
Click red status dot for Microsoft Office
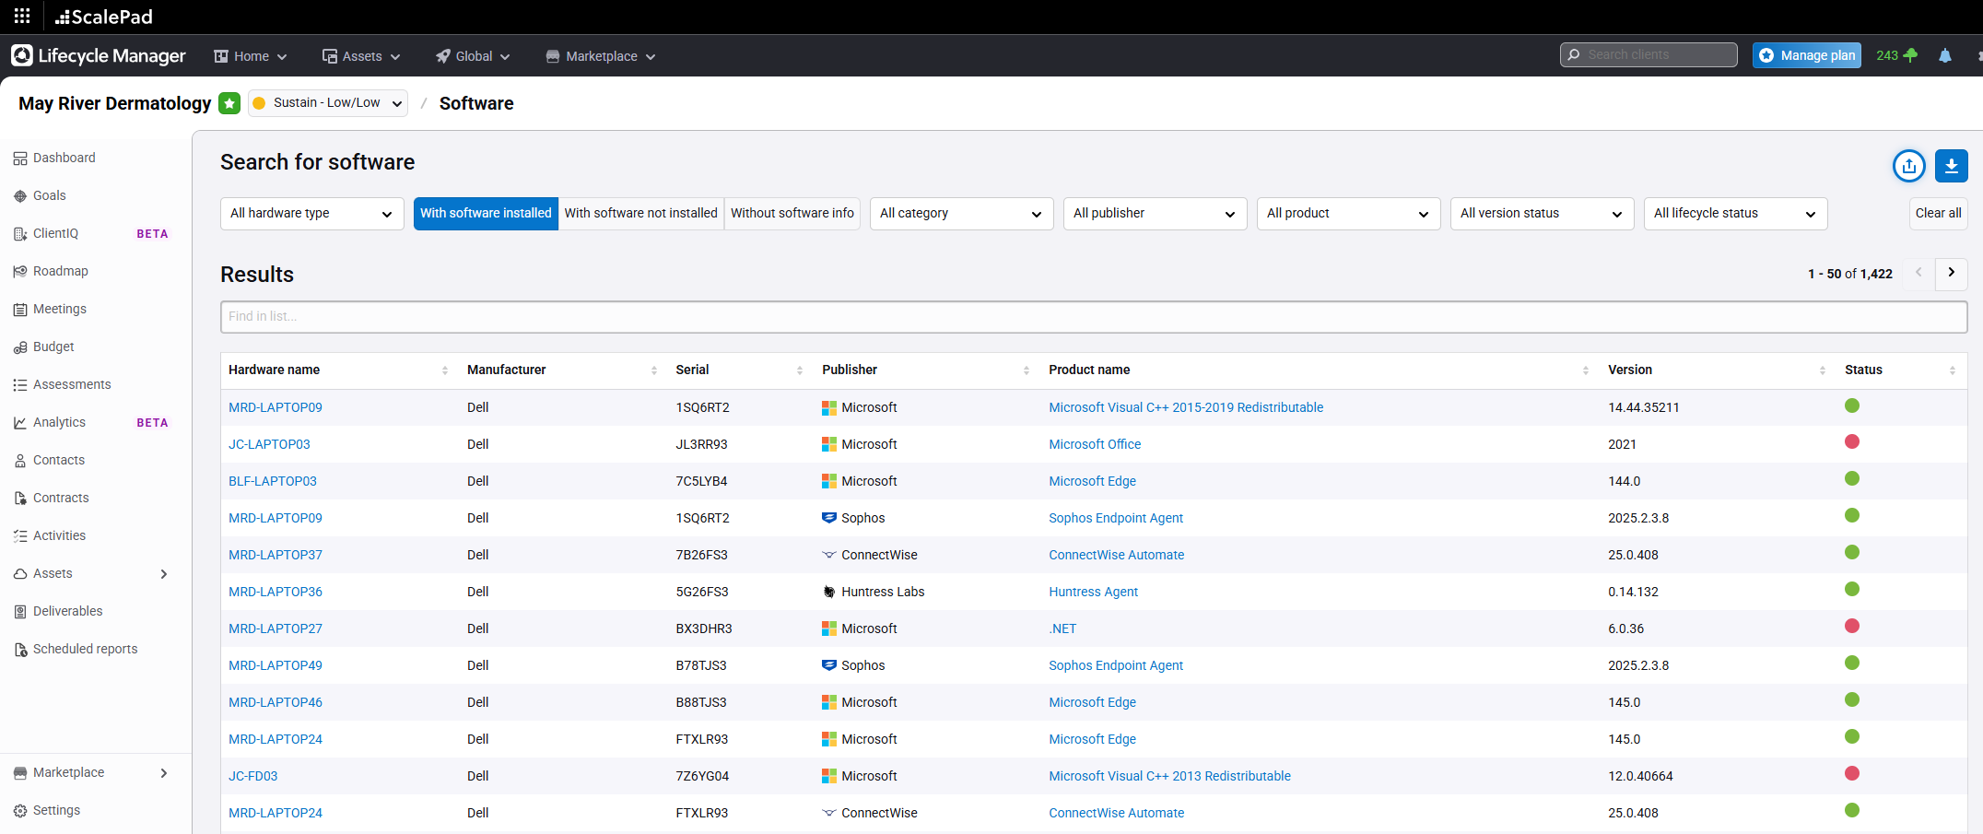[x=1851, y=442]
